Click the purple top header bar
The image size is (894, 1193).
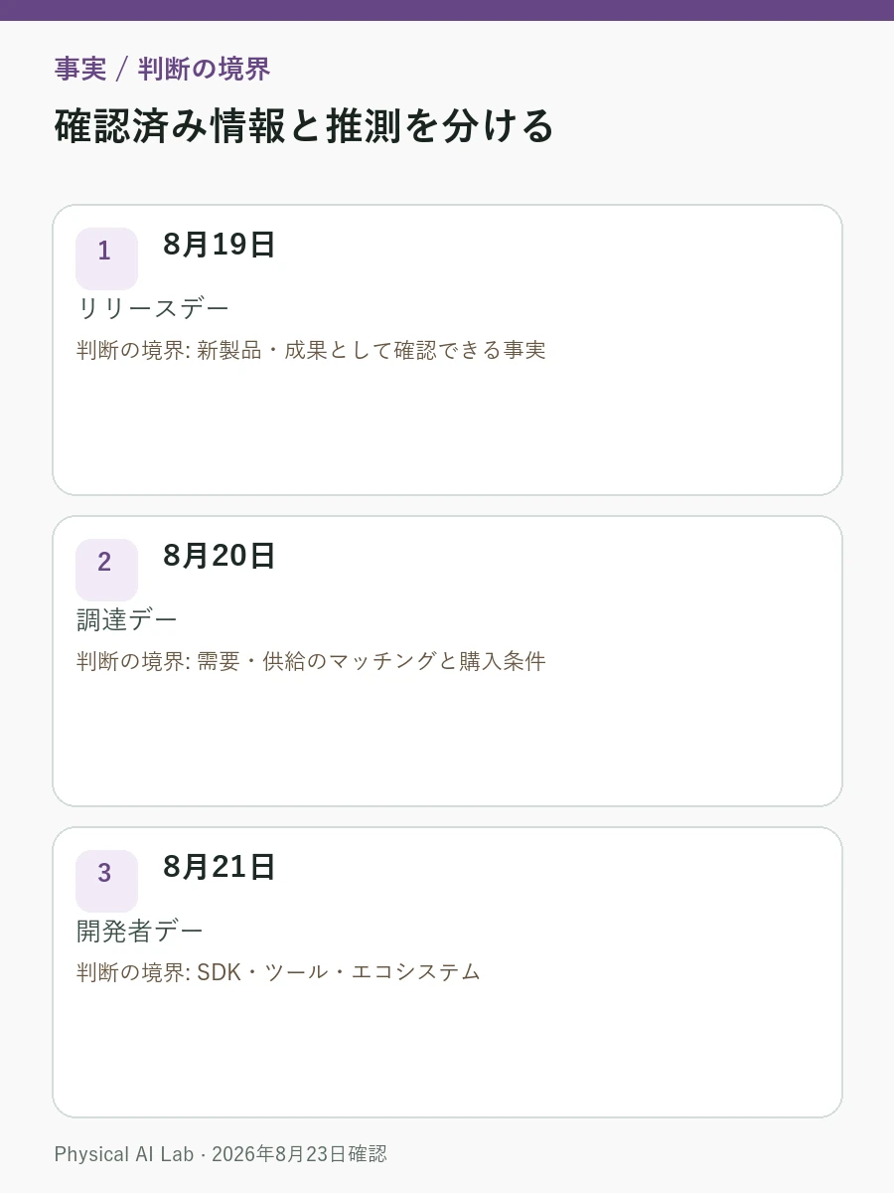(447, 10)
